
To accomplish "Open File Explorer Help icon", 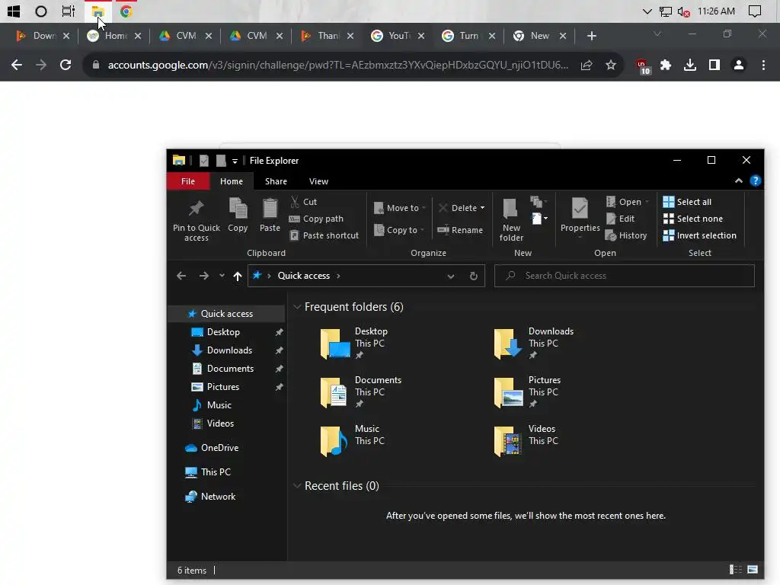I will pos(755,181).
